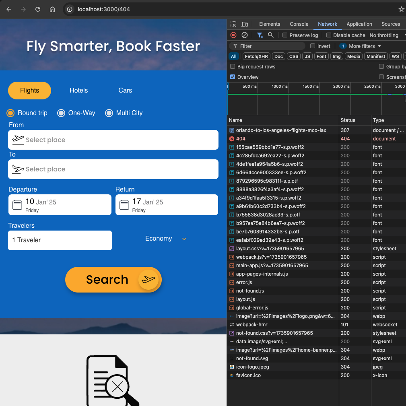Click the browser back arrow

[9, 9]
